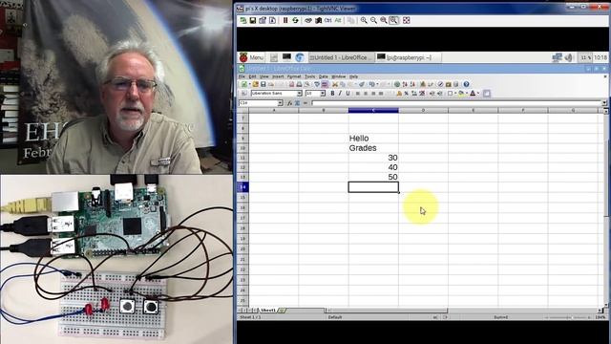This screenshot has width=611, height=344.
Task: Open the Tools menu
Action: point(309,76)
